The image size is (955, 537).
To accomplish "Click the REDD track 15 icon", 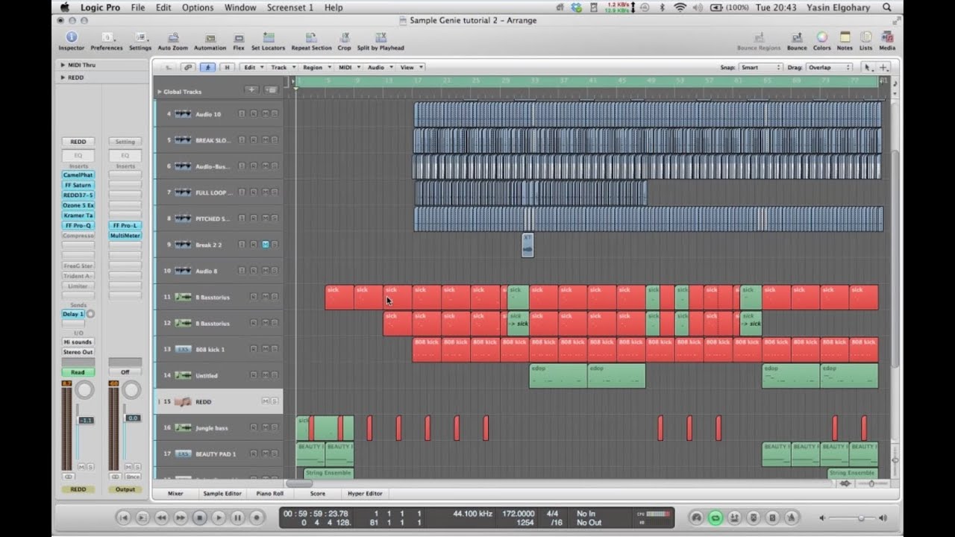I will point(182,401).
